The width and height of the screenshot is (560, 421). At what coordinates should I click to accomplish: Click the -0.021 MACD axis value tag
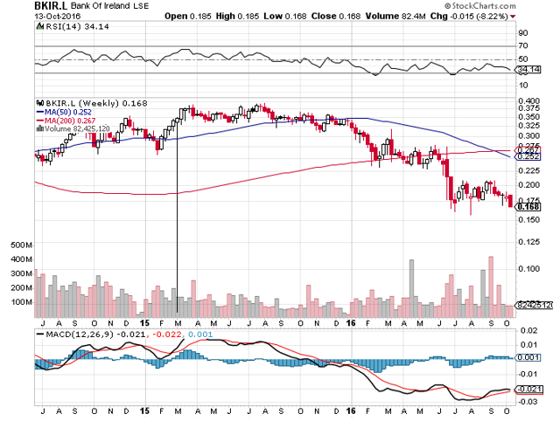528,390
